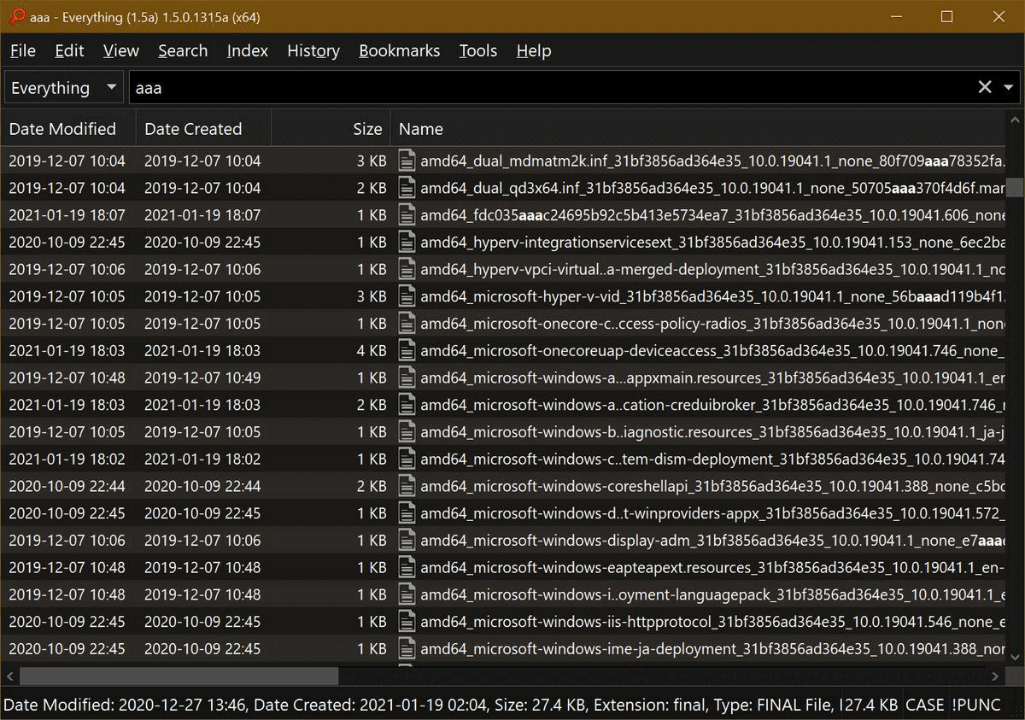Open the History menu
This screenshot has width=1025, height=720.
tap(313, 50)
